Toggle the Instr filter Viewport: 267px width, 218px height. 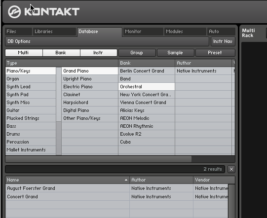[x=99, y=53]
